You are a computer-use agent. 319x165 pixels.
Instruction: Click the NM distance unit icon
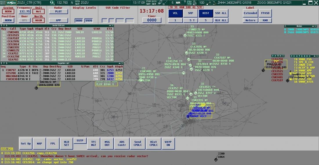(x=178, y=3)
